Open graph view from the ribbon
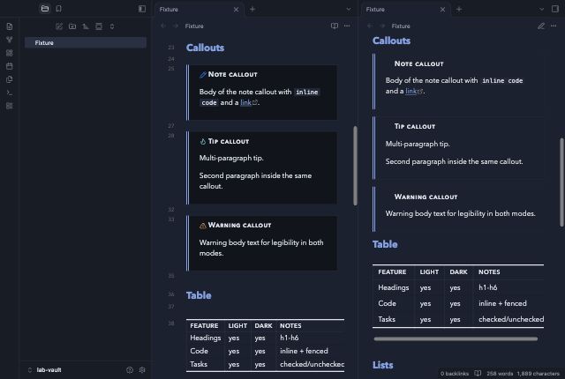Viewport: 565px width, 379px height. coord(10,40)
